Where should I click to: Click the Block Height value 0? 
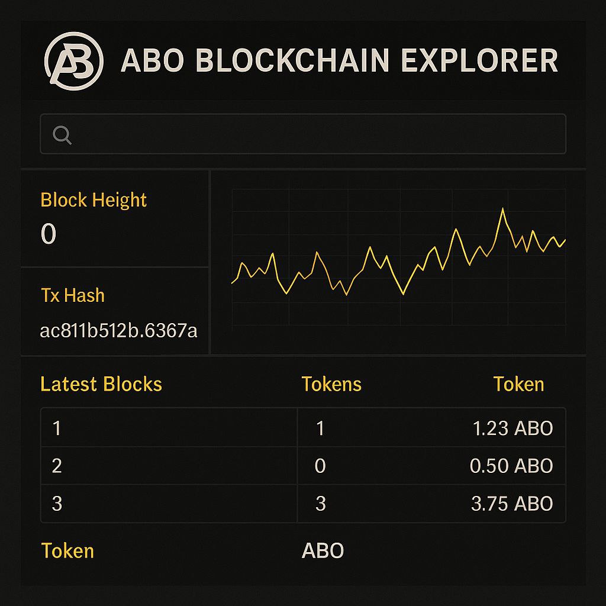[49, 234]
